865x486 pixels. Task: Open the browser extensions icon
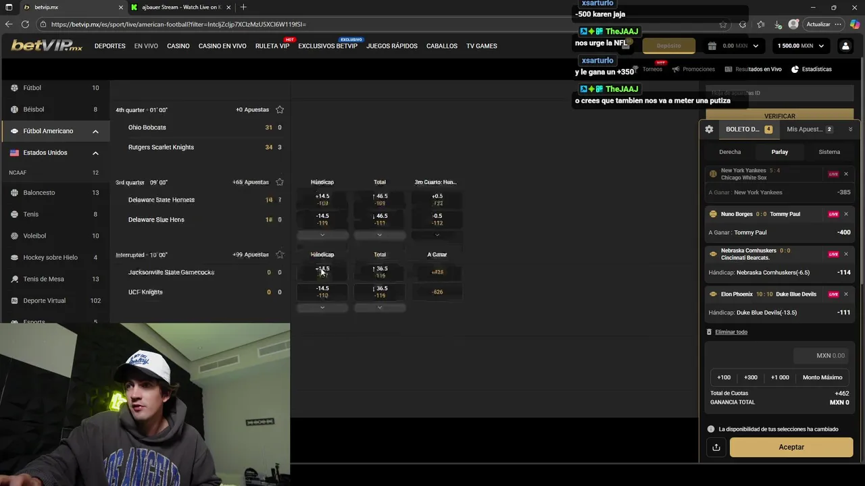[742, 24]
